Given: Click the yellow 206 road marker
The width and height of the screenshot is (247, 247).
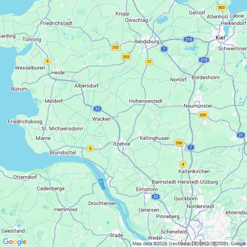Looking at the screenshot, I should click(179, 143).
